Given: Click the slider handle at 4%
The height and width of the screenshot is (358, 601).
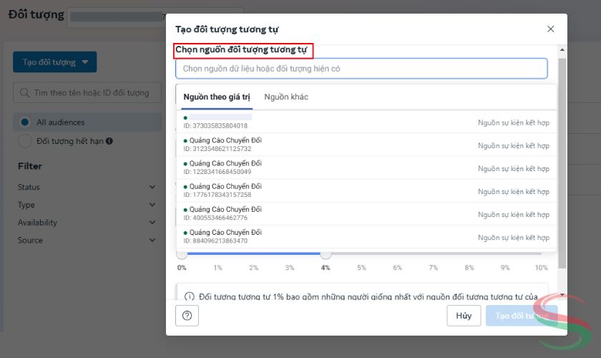Looking at the screenshot, I should pos(326,253).
